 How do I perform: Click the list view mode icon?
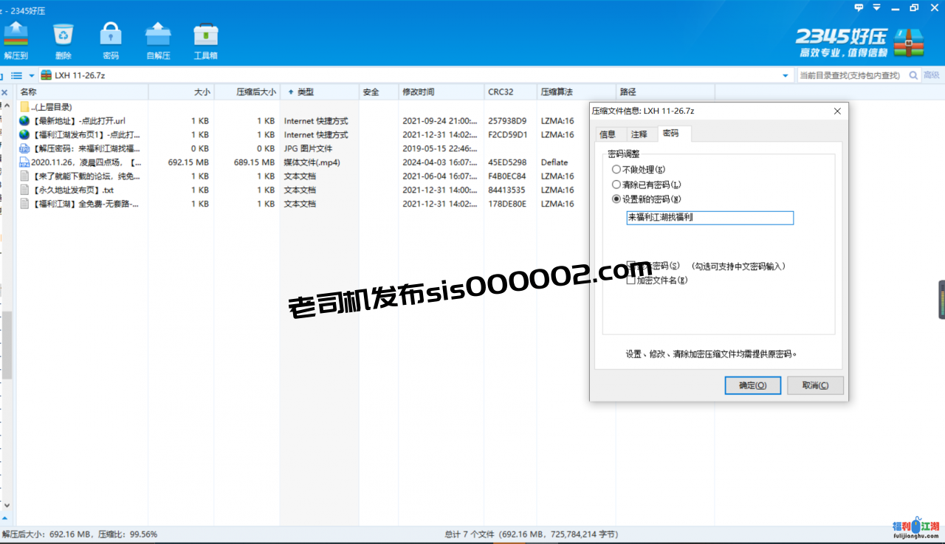tap(16, 75)
